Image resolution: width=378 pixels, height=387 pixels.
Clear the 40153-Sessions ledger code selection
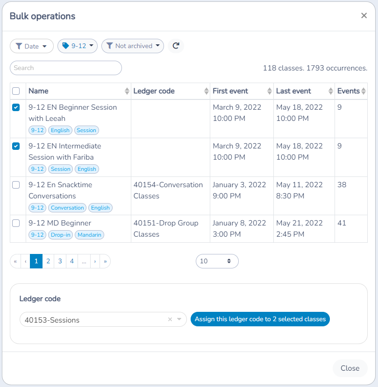(x=170, y=319)
